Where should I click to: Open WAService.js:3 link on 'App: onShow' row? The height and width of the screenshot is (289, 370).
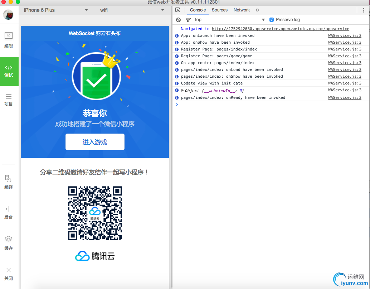point(345,42)
